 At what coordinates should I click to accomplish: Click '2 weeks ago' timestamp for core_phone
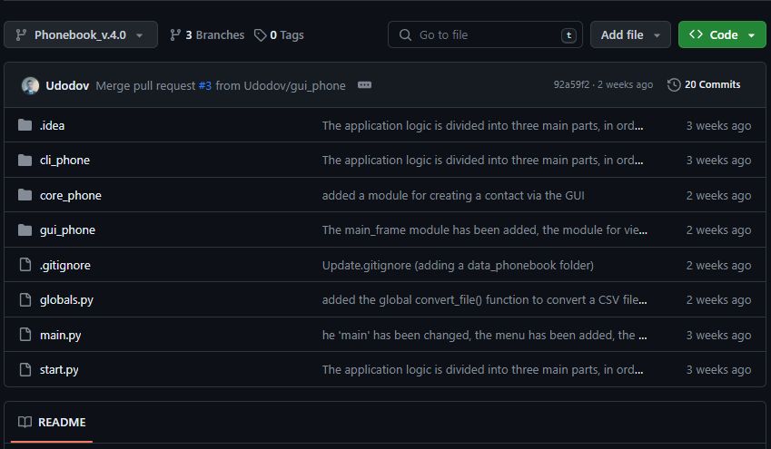pyautogui.click(x=718, y=196)
